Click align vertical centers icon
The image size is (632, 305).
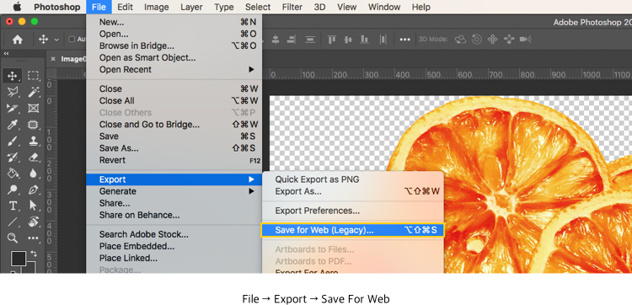point(348,39)
